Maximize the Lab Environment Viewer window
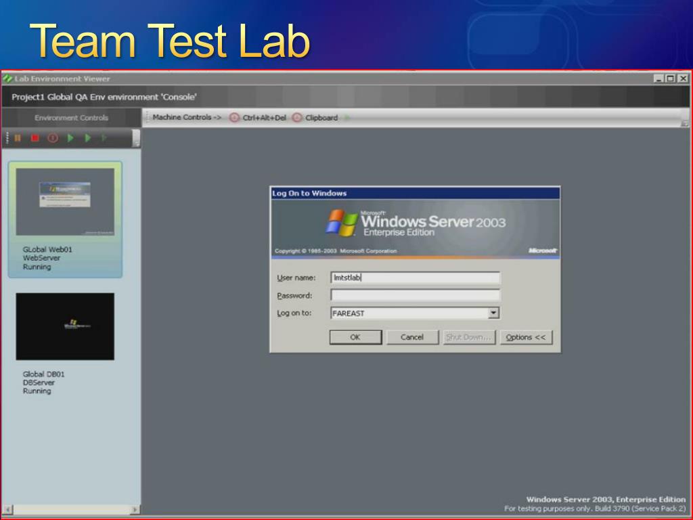Screen dimensions: 693x520 point(671,79)
